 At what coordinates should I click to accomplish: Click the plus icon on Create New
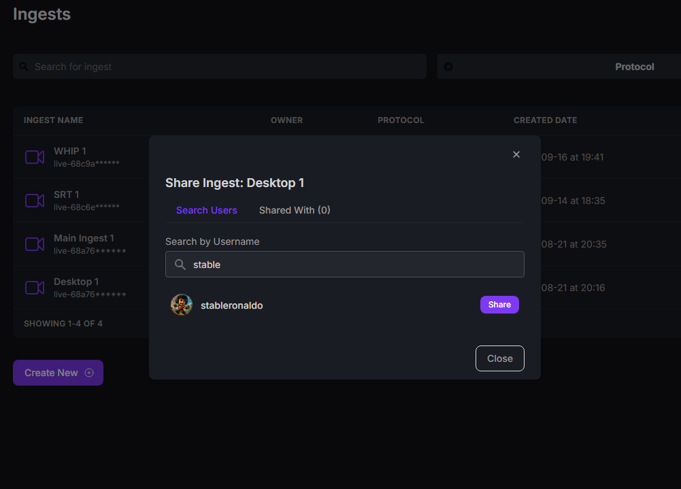[x=89, y=373]
